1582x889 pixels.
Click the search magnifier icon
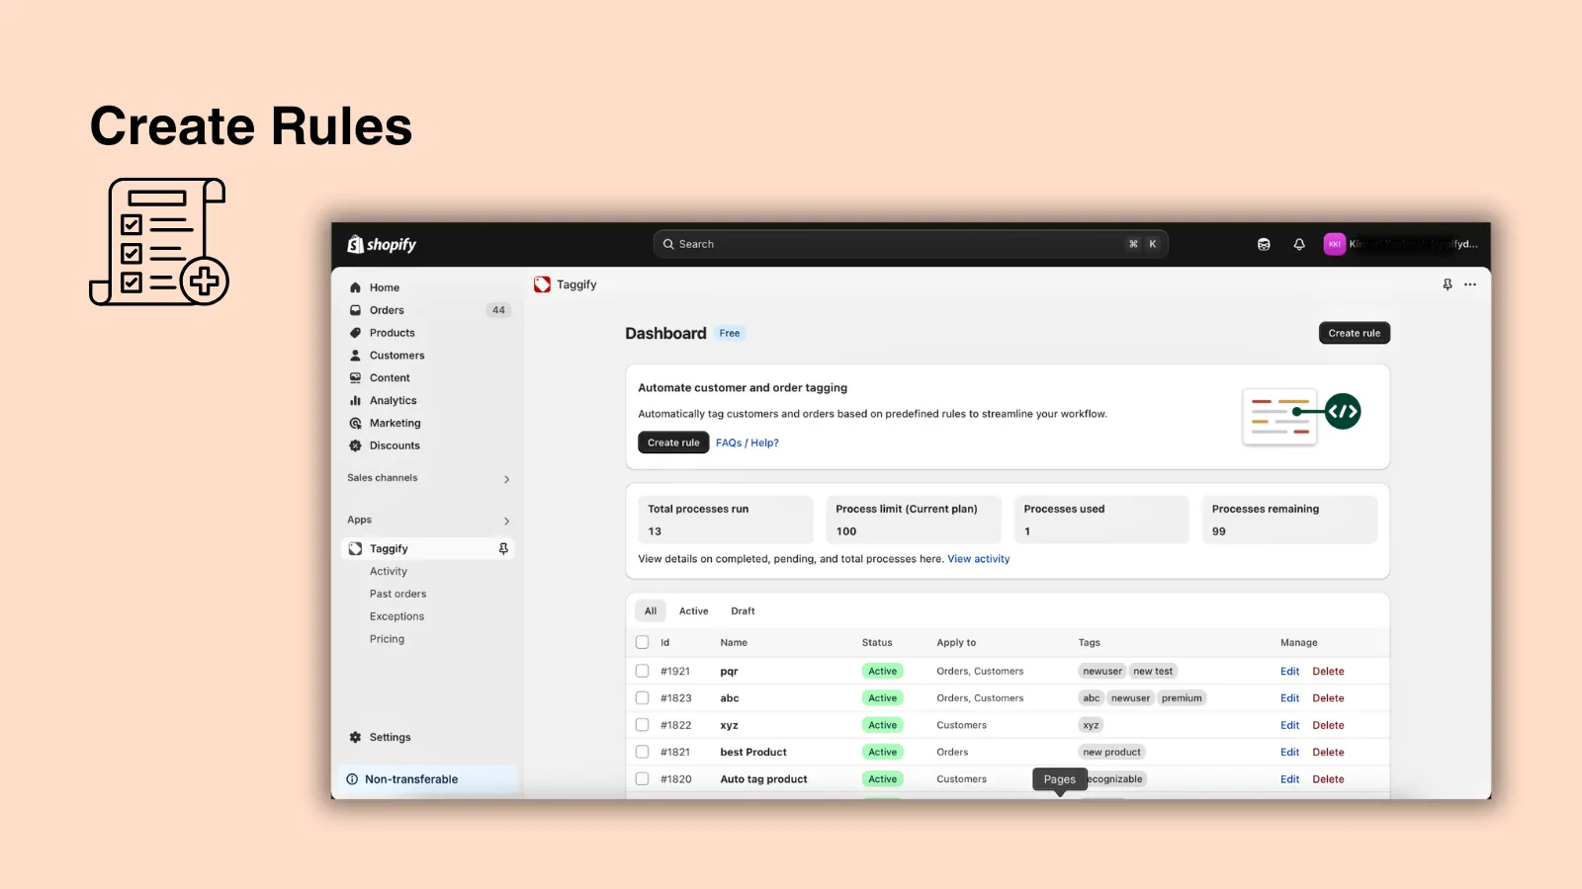coord(668,244)
